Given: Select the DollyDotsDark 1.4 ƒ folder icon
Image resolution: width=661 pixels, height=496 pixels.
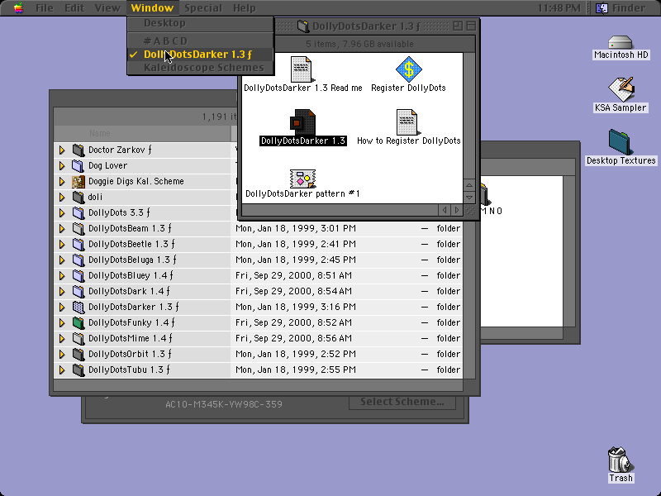Looking at the screenshot, I should (78, 291).
